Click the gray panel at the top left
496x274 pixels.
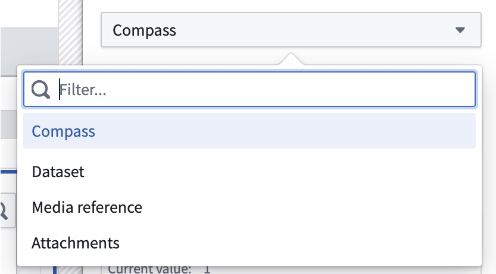[x=29, y=52]
